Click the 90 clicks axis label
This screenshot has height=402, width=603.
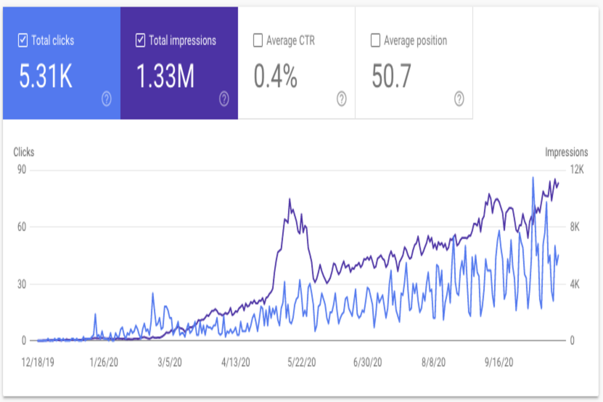pyautogui.click(x=21, y=170)
